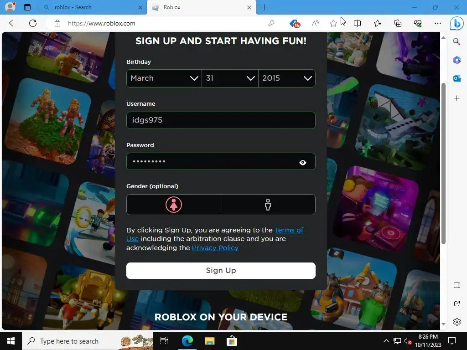Open Edge Settings and more menu
Image resolution: width=467 pixels, height=350 pixels.
[x=437, y=23]
